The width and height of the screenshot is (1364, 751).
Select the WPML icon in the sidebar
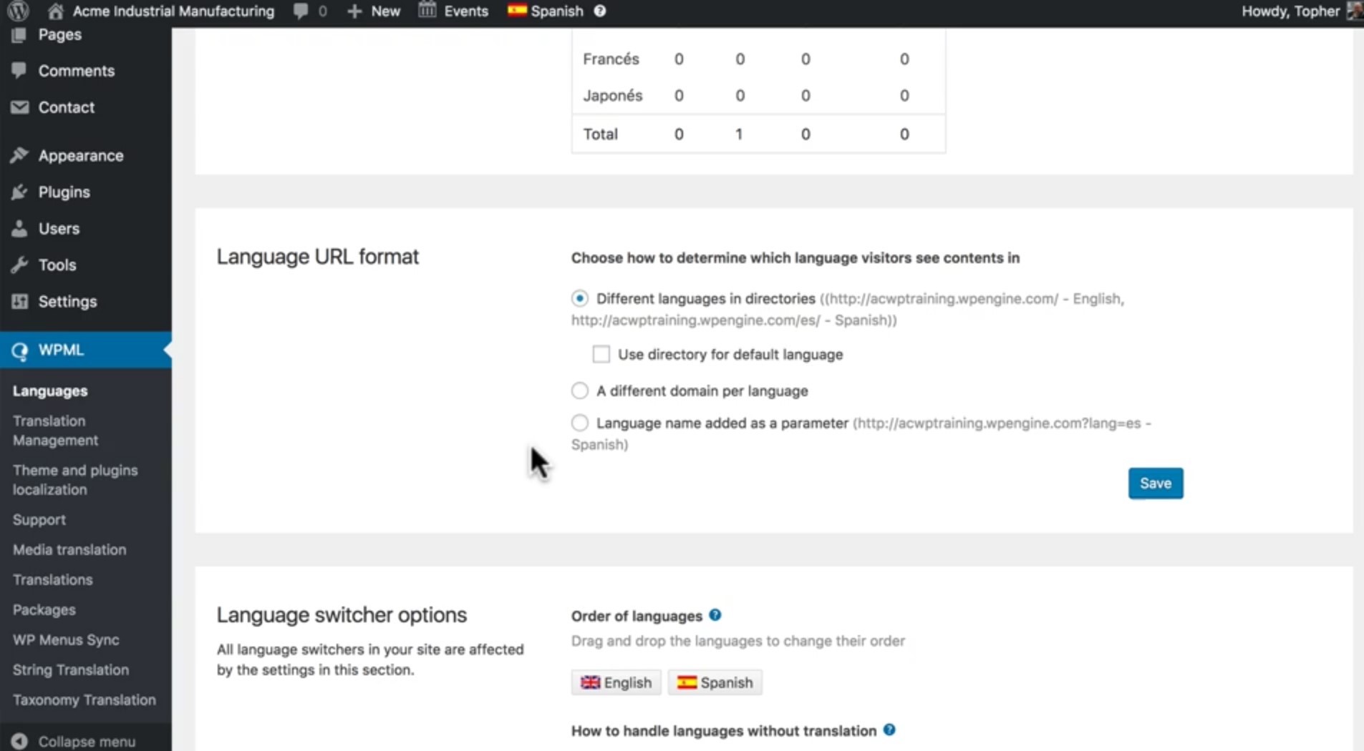click(x=19, y=350)
